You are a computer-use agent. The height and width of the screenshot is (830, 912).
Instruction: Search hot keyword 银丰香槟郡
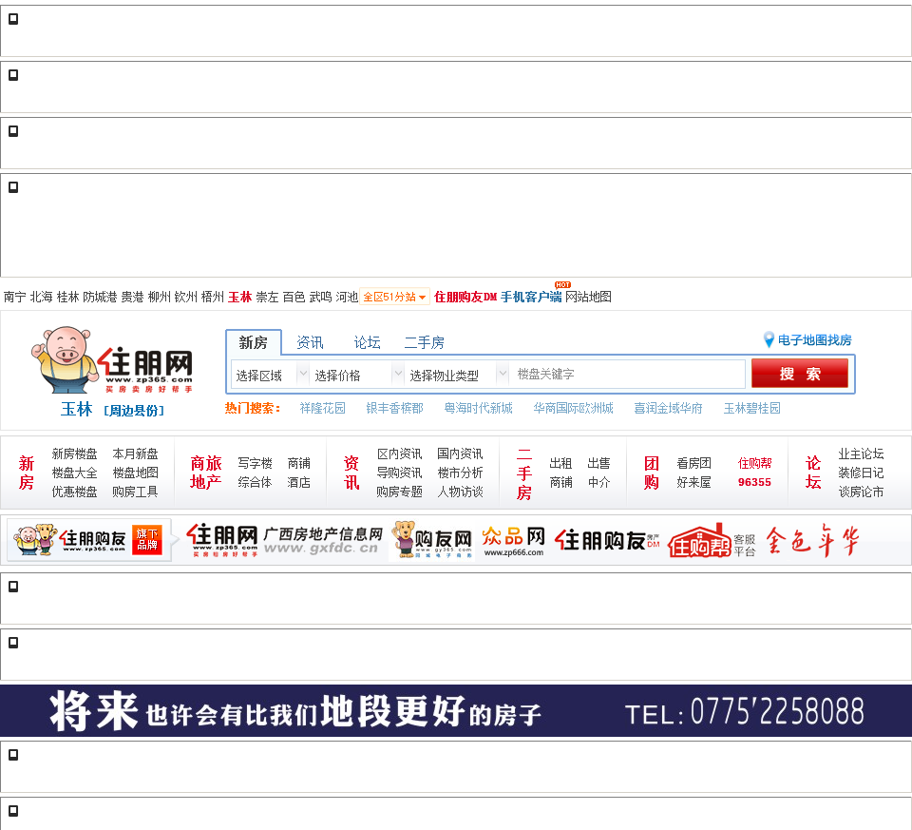(x=394, y=408)
